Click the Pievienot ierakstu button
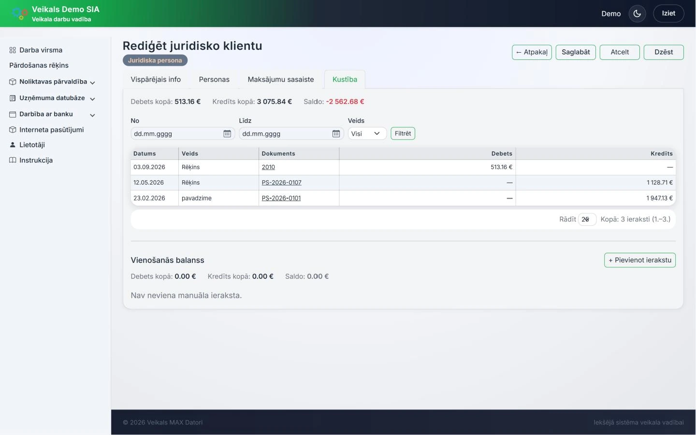696x435 pixels. point(640,260)
